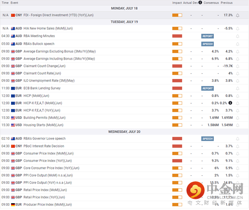Set alert bell for HICP-X F,E,A,T (MoM)

[237, 104]
